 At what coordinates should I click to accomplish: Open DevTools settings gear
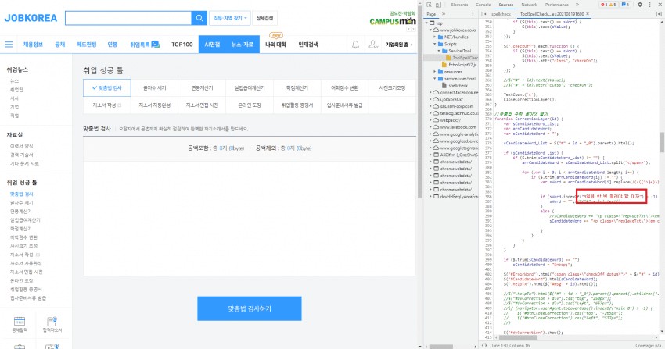click(x=640, y=5)
